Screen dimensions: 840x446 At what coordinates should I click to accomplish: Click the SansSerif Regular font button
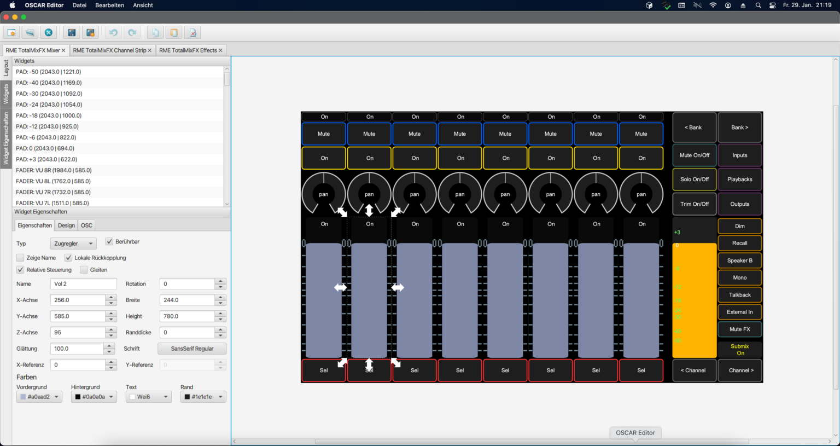click(x=192, y=348)
